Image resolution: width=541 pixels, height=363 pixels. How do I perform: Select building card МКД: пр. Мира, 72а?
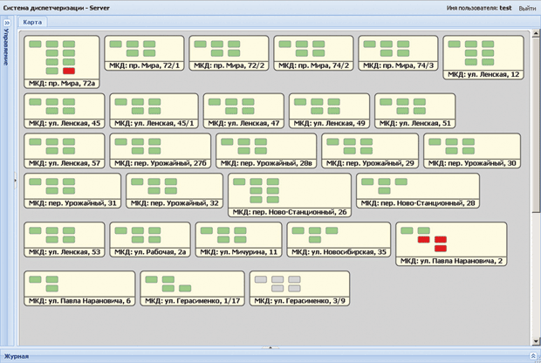tap(62, 62)
